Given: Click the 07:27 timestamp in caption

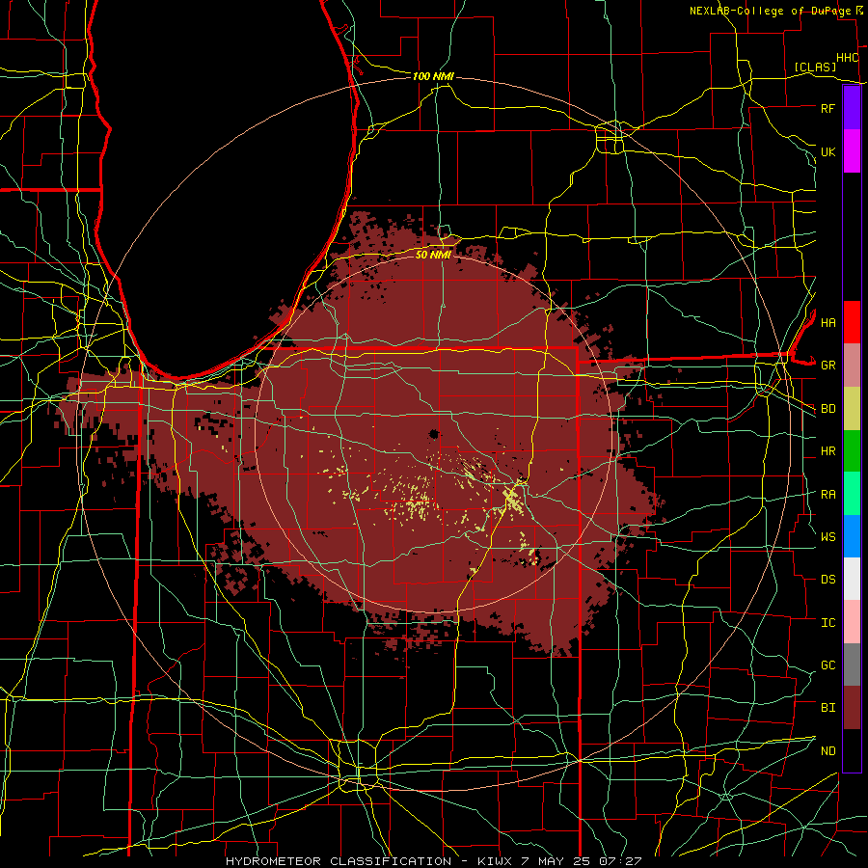Looking at the screenshot, I should coord(619,861).
